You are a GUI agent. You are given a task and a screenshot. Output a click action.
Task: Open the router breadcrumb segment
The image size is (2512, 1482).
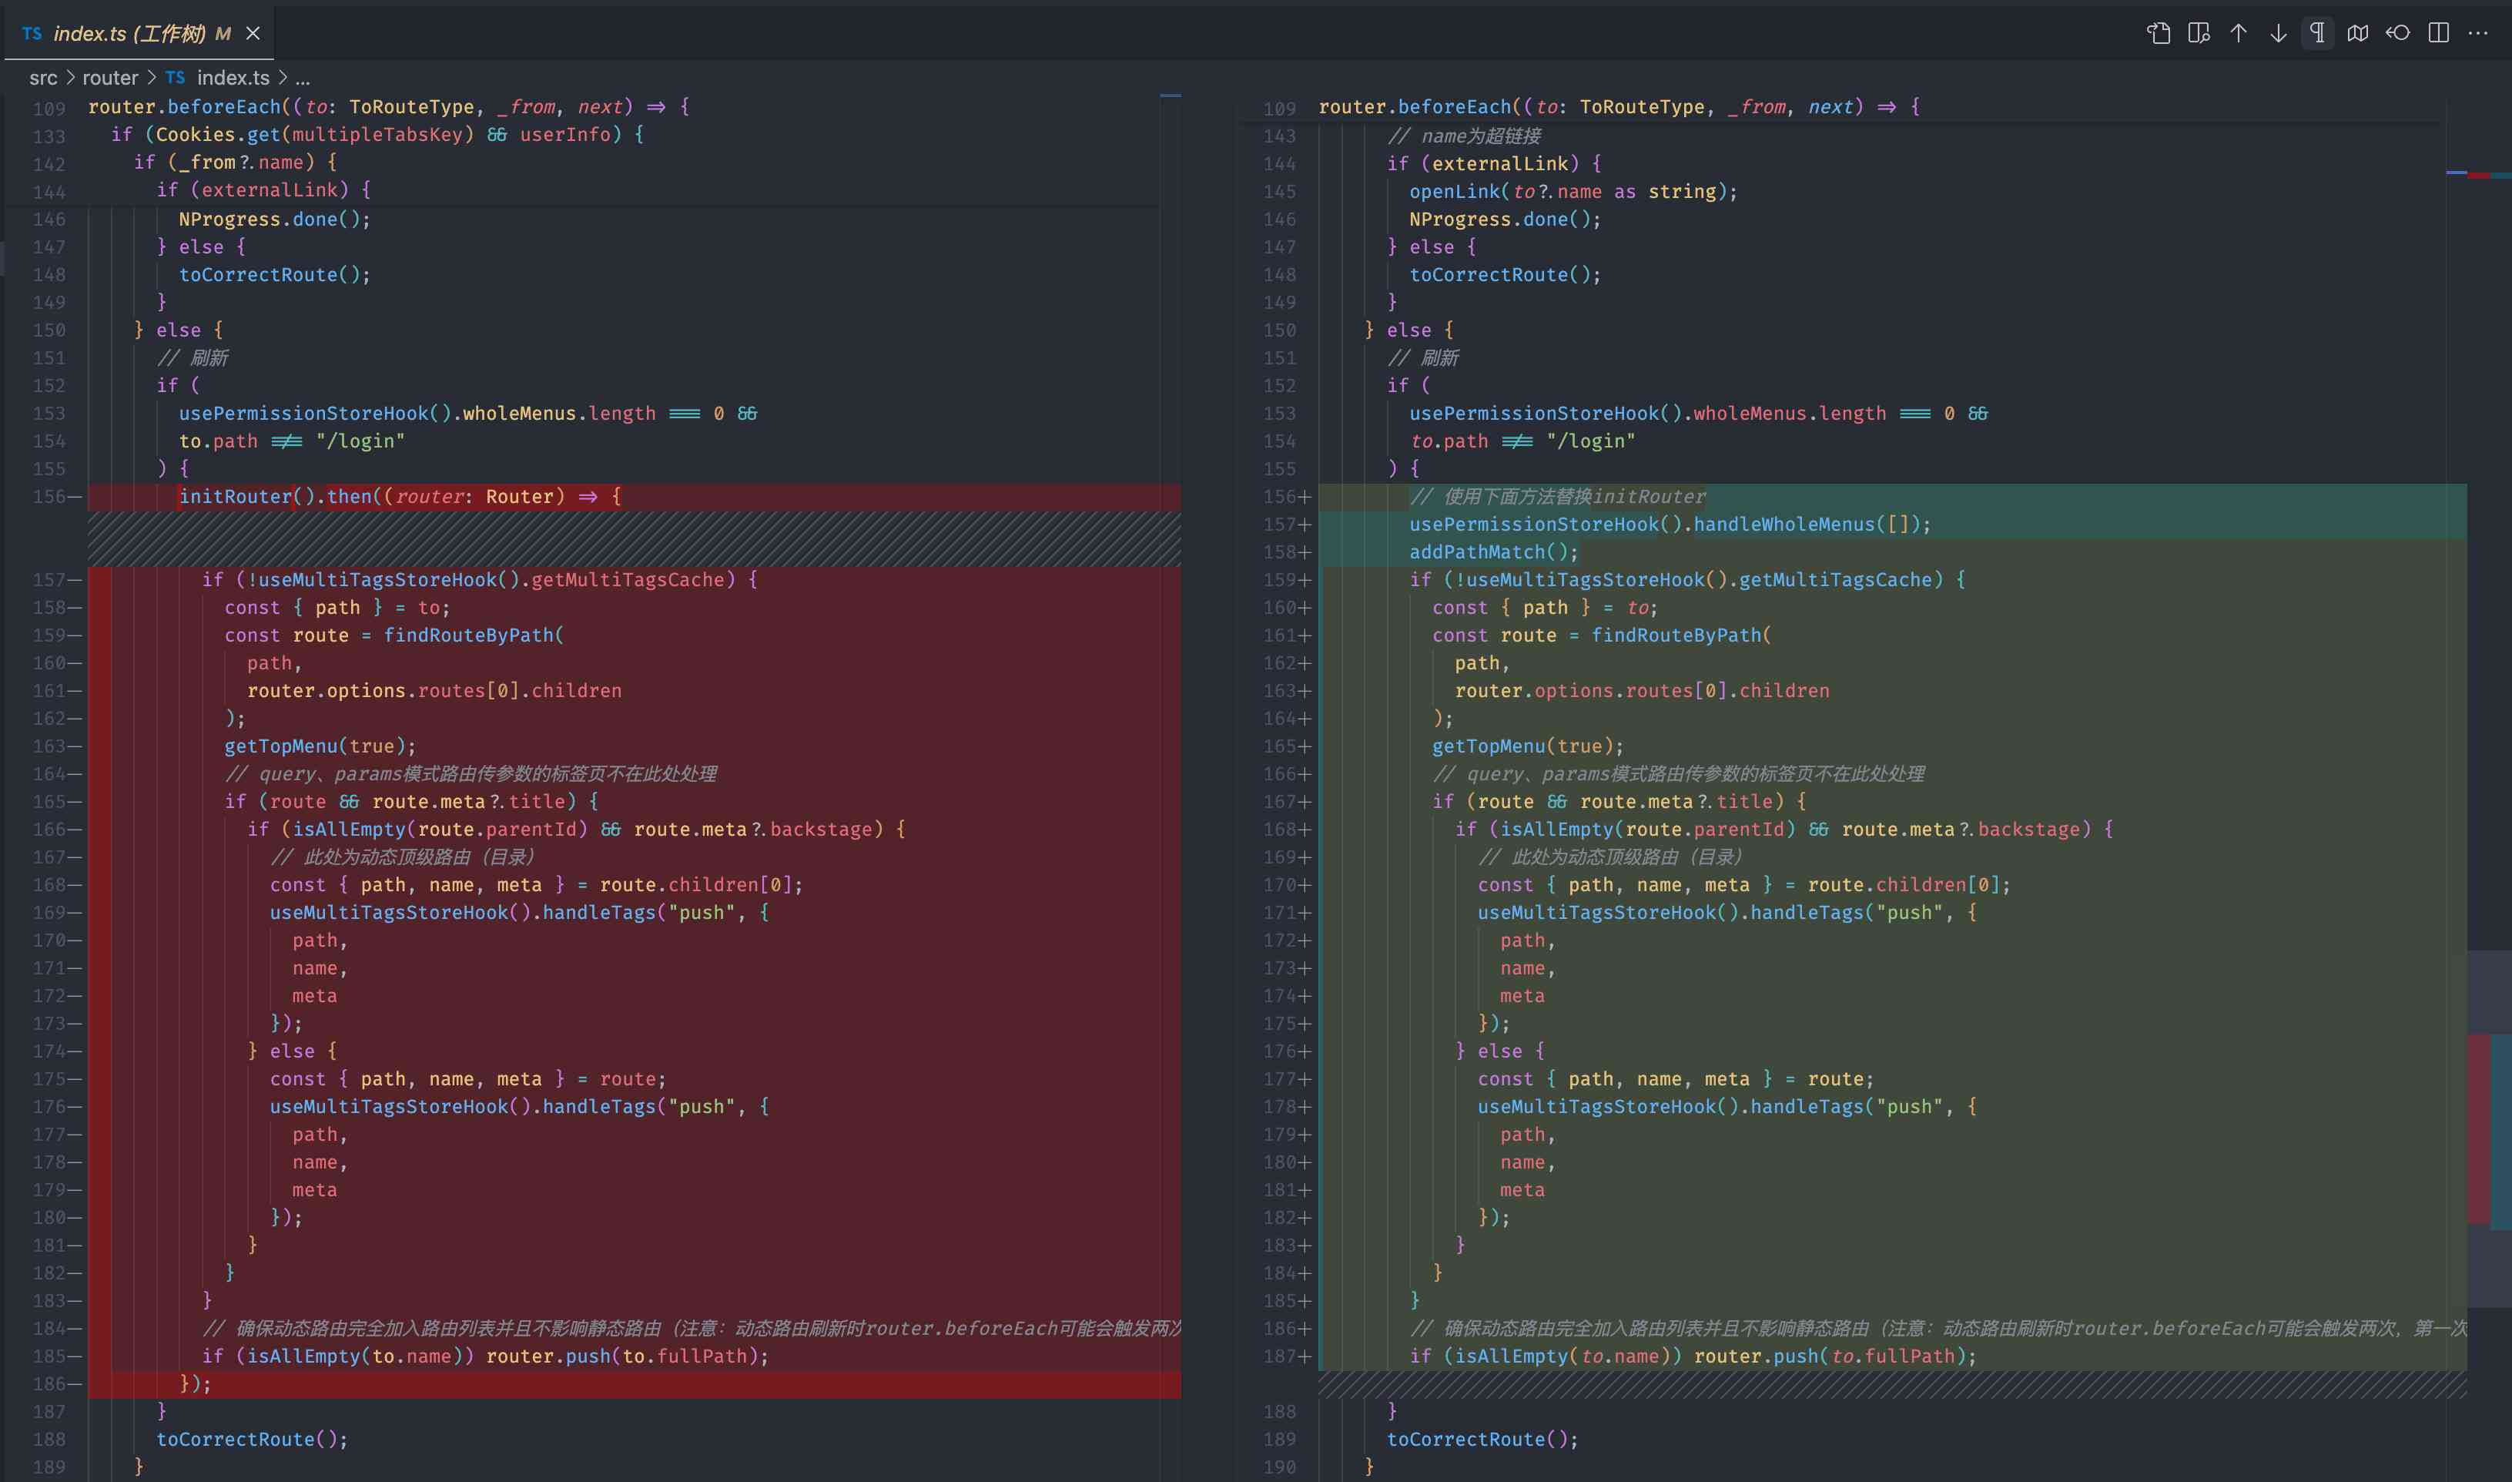110,78
